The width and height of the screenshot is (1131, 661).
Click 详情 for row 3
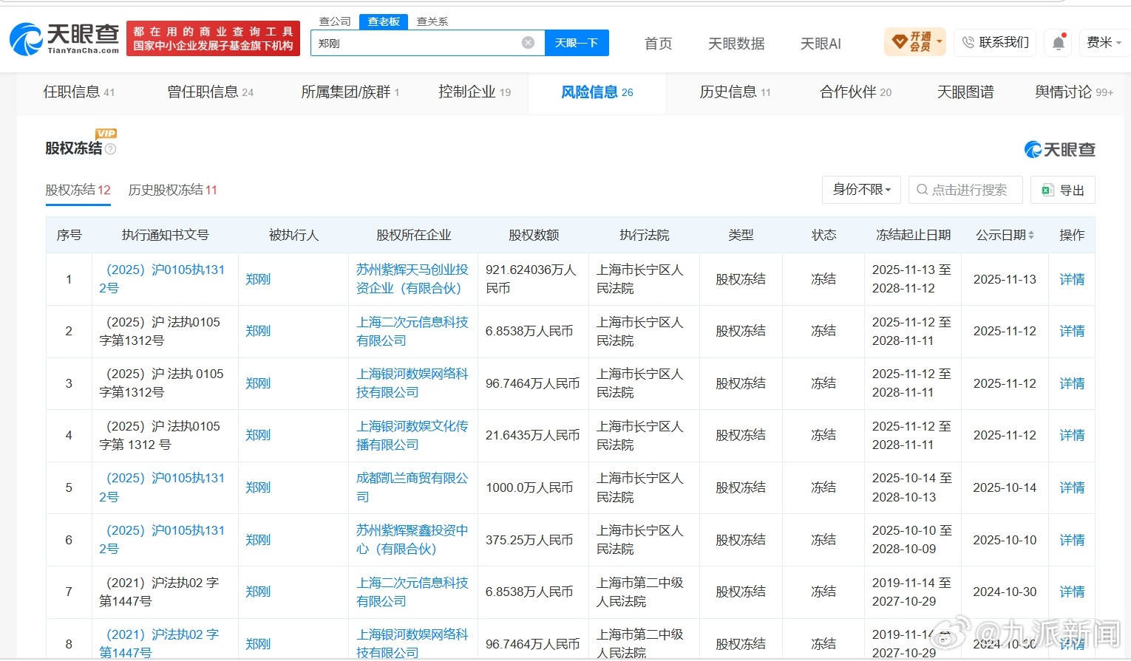[1072, 383]
